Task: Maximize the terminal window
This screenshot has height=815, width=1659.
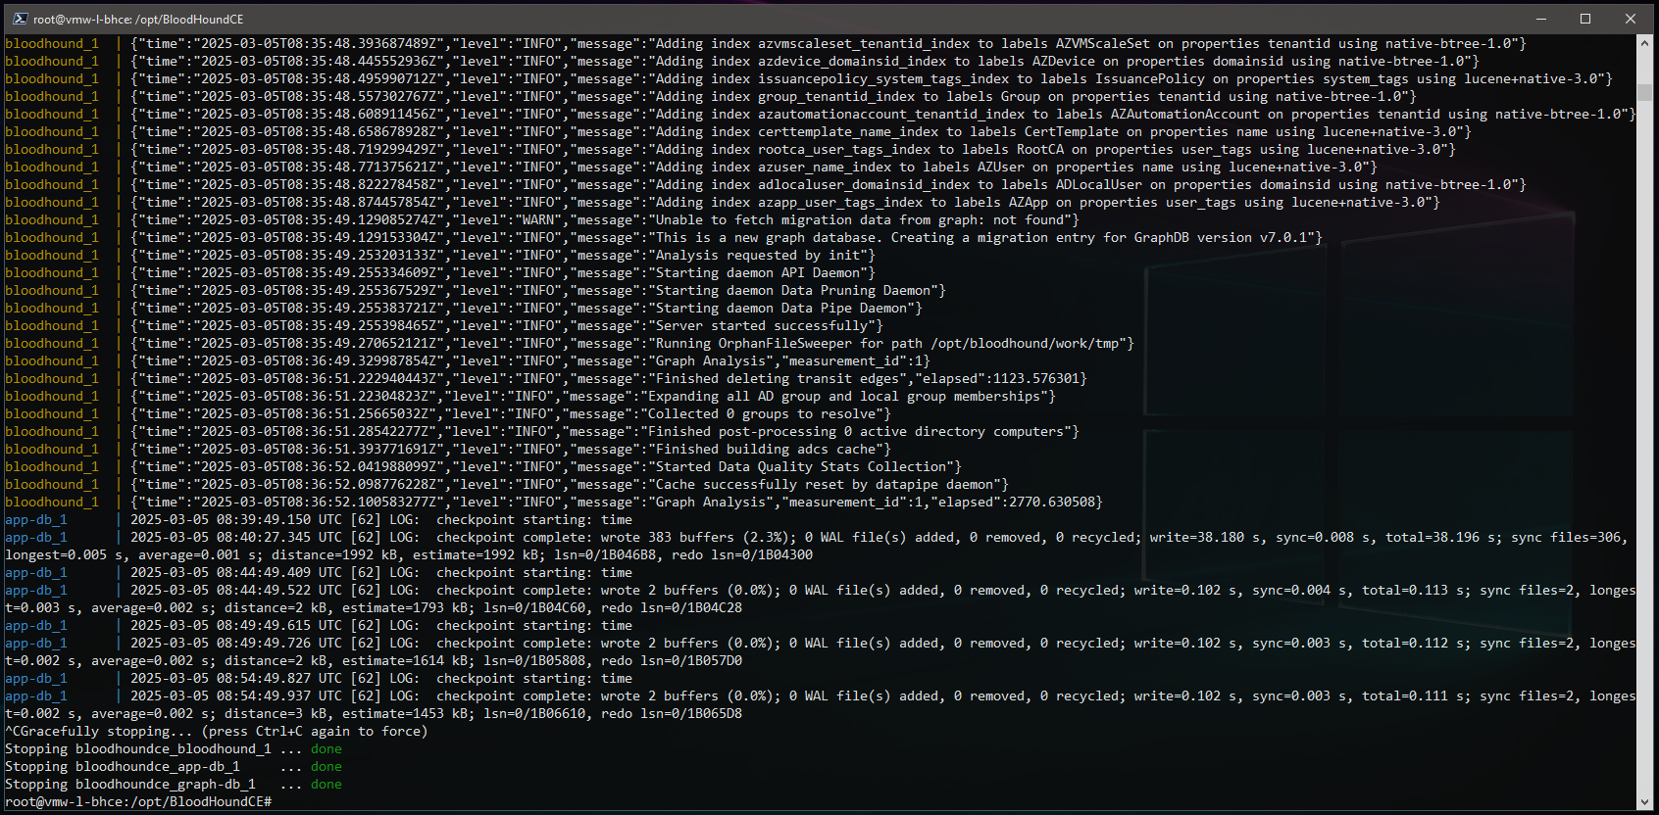Action: coord(1585,19)
